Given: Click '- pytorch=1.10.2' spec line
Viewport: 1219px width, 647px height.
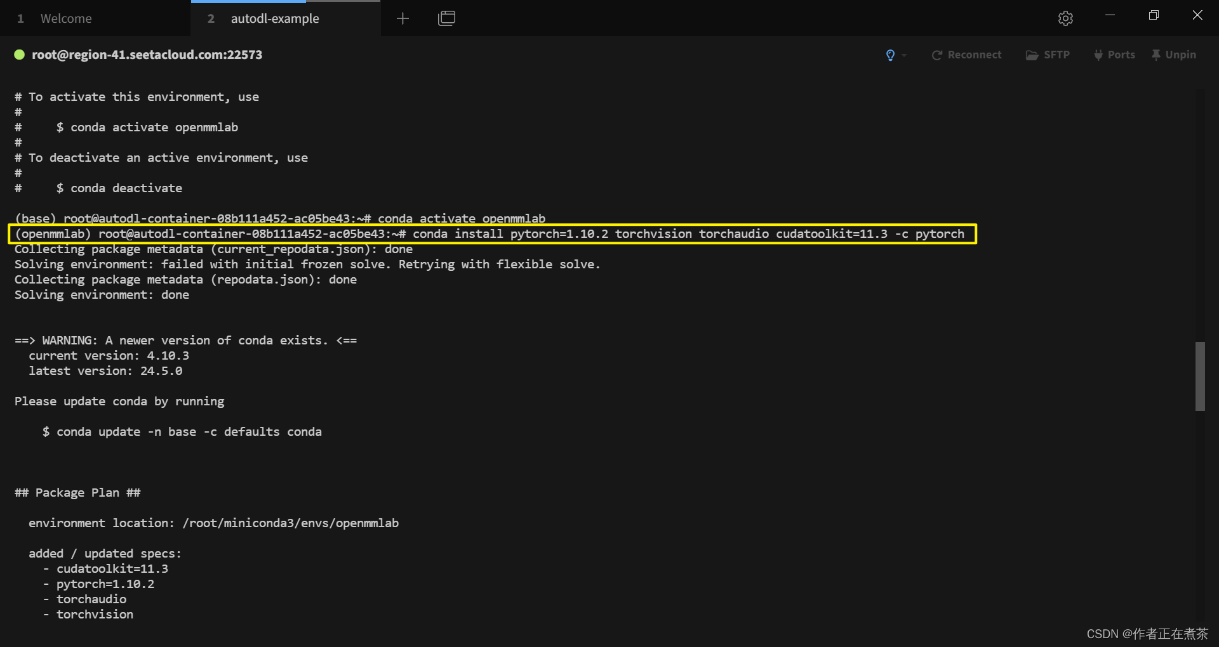Looking at the screenshot, I should (x=98, y=584).
